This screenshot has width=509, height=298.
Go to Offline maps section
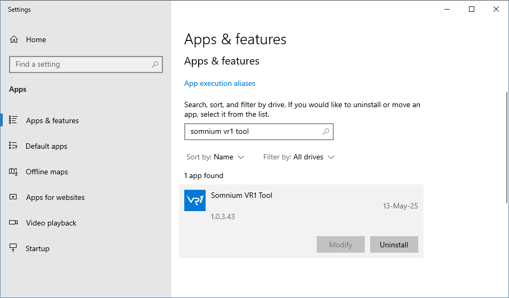[47, 172]
